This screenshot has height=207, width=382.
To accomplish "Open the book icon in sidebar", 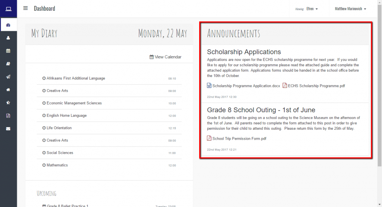I will [x=8, y=64].
